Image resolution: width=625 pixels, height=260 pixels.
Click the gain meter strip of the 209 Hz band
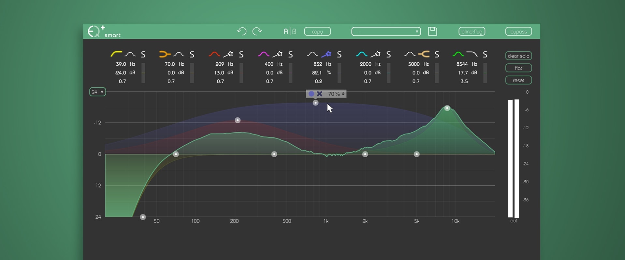point(241,73)
